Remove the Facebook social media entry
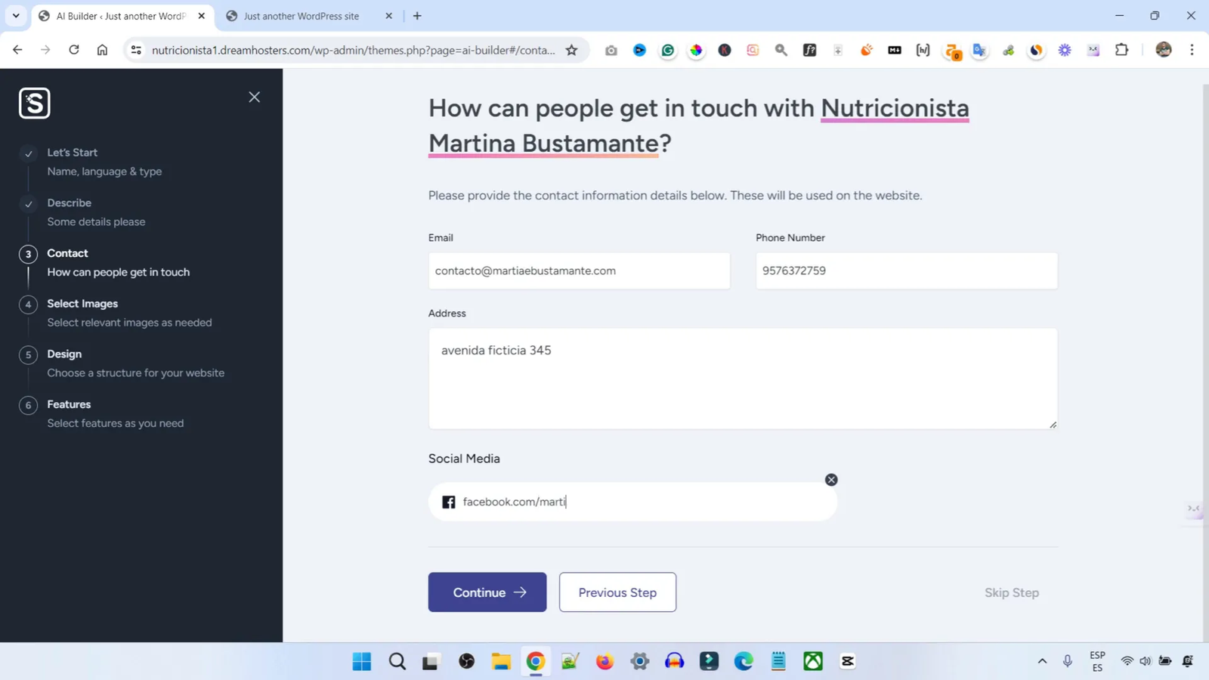This screenshot has height=680, width=1209. tap(831, 480)
